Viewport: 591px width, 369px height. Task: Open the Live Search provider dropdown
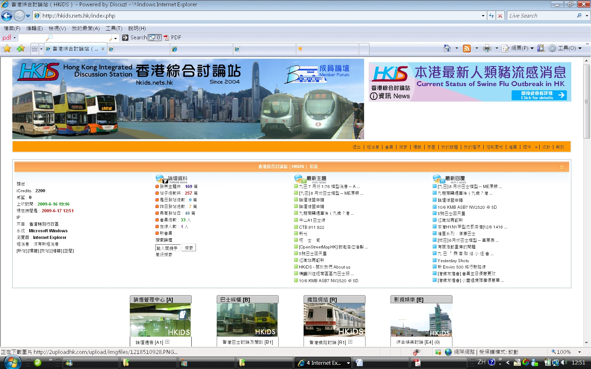pos(587,16)
